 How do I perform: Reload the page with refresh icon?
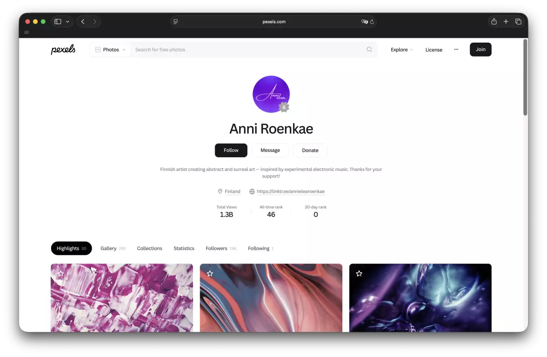pos(372,21)
